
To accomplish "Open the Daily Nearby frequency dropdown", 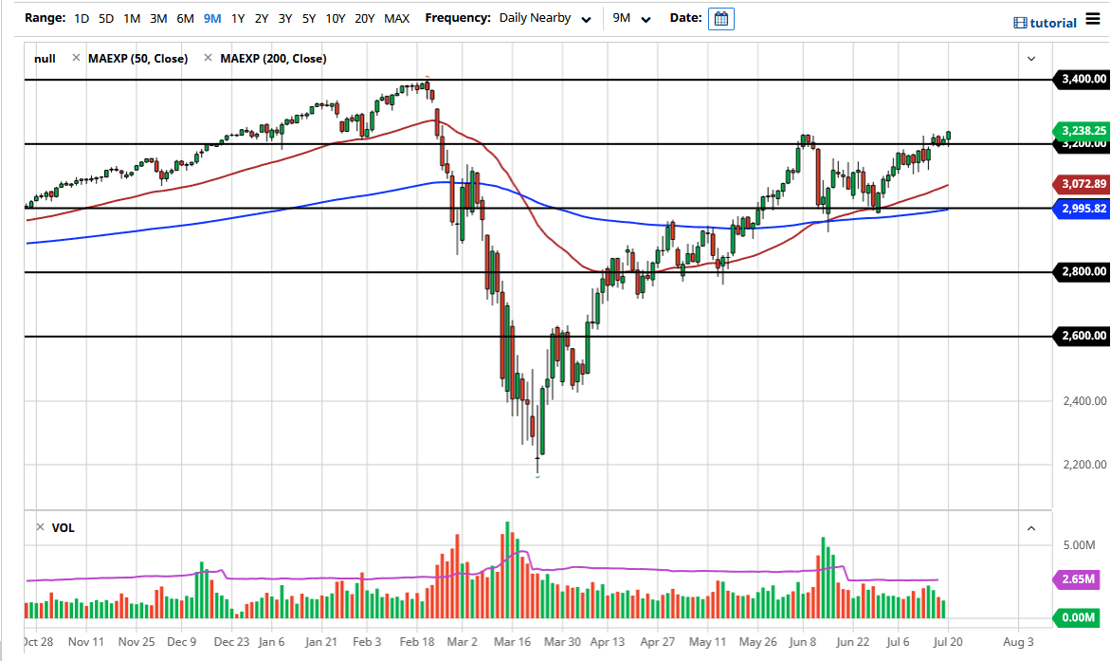I will (545, 18).
